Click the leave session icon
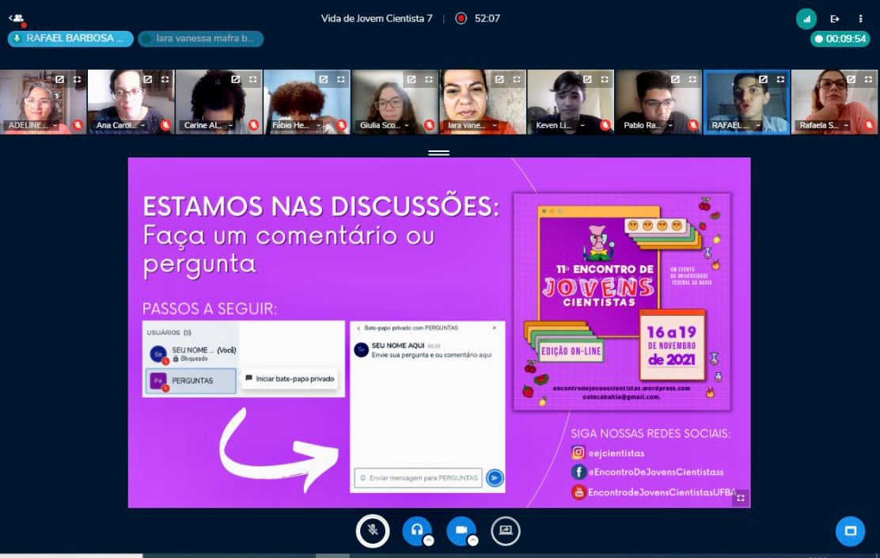 point(834,19)
